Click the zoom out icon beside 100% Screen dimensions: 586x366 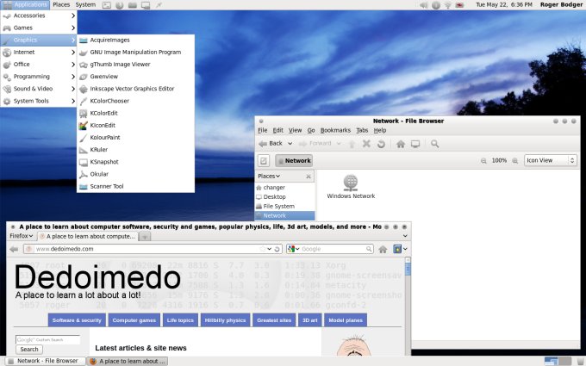click(483, 160)
